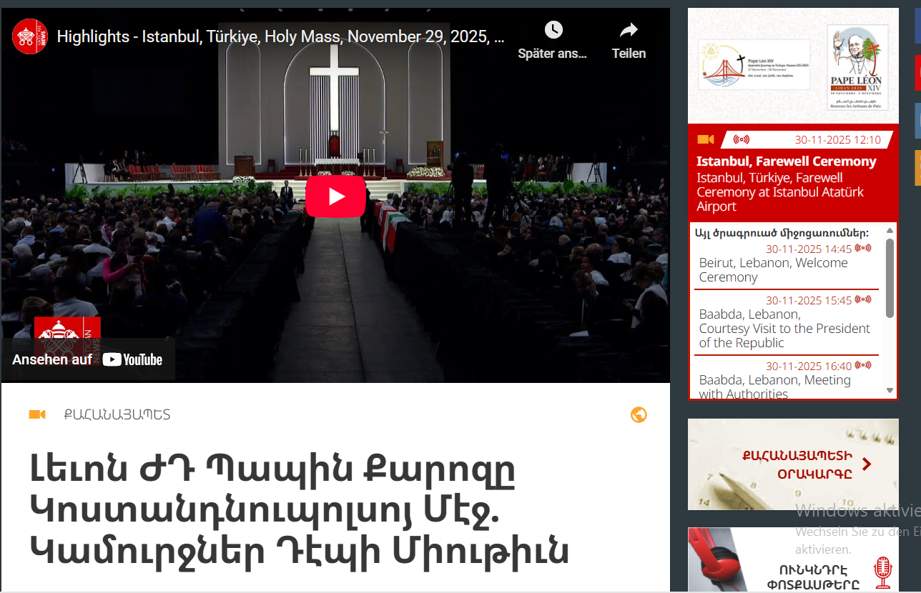This screenshot has height=593, width=921.
Task: Click the date '30-11-2025 14:45'
Action: pyautogui.click(x=809, y=249)
